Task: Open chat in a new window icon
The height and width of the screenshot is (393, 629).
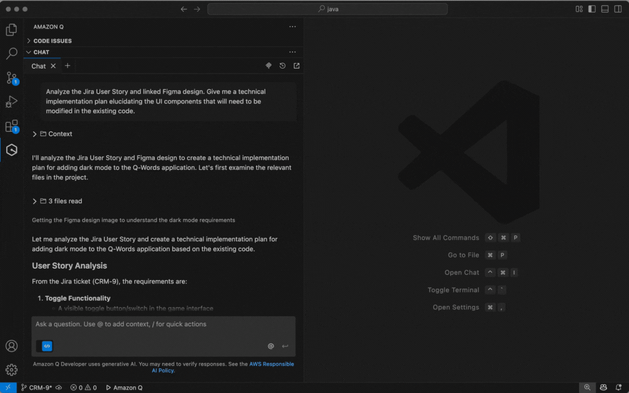Action: coord(296,65)
